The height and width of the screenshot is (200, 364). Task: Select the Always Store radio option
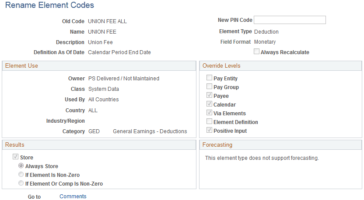coord(21,166)
